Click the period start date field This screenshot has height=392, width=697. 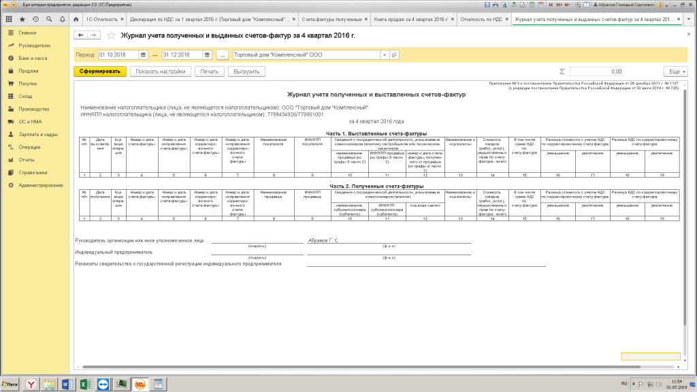pyautogui.click(x=118, y=54)
